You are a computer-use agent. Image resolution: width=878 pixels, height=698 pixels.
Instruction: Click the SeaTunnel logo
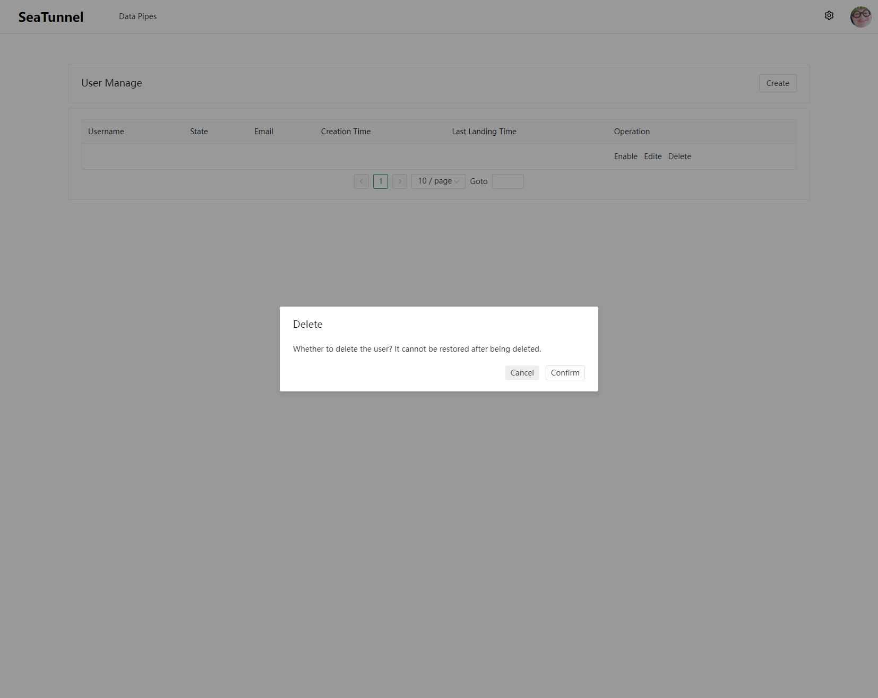tap(51, 17)
